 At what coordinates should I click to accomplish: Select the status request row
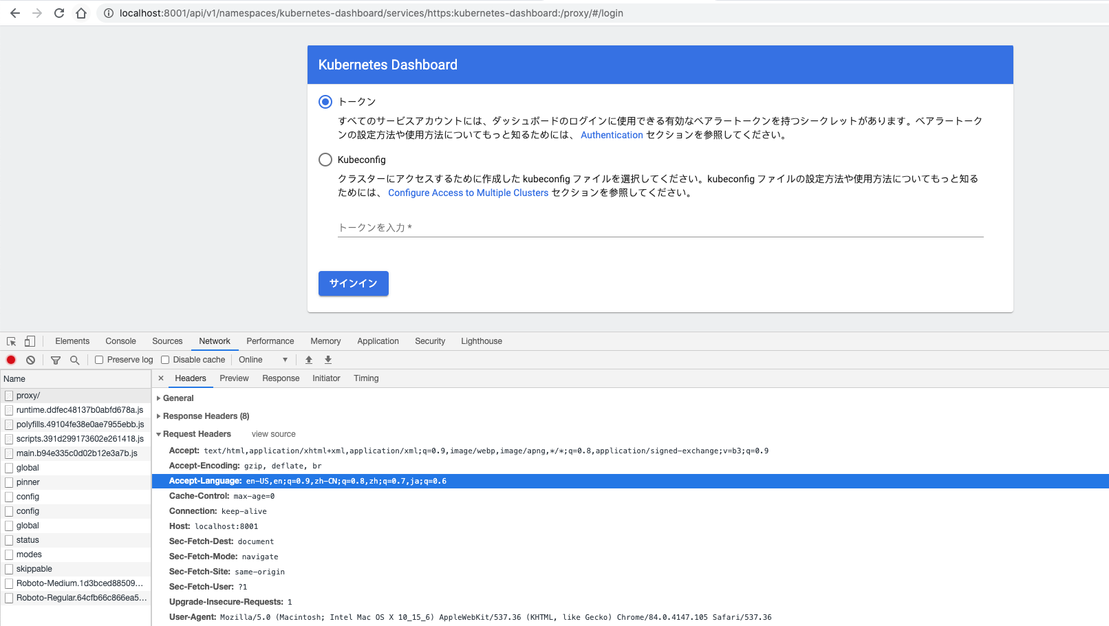[x=76, y=540]
